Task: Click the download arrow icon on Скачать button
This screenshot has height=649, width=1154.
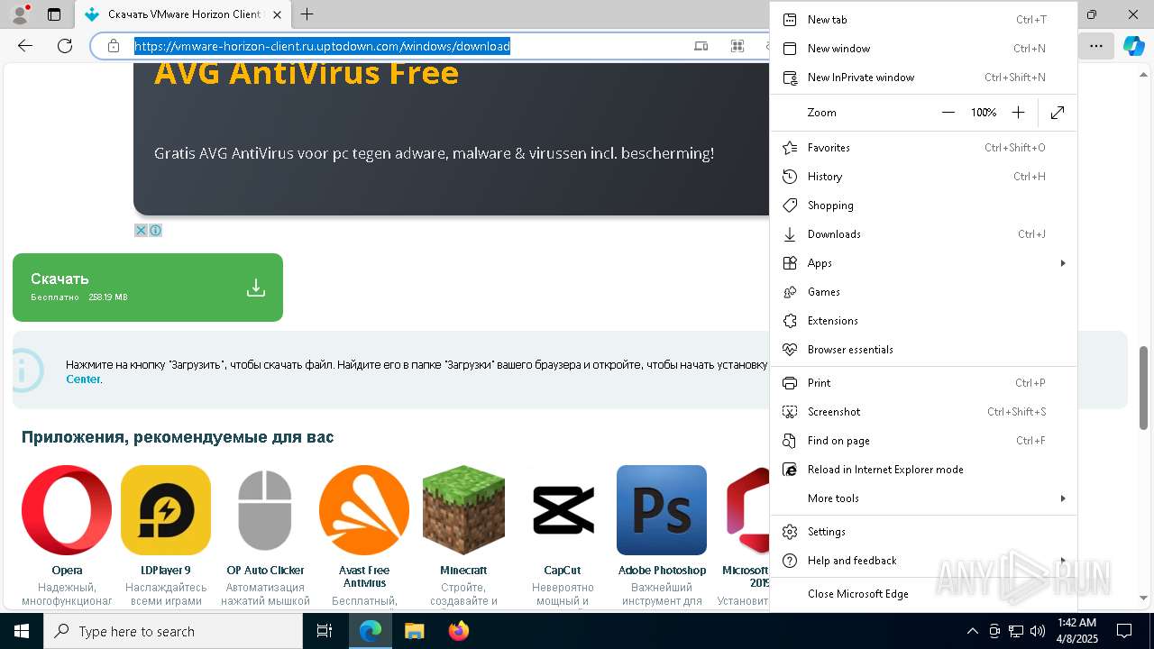Action: click(x=256, y=288)
